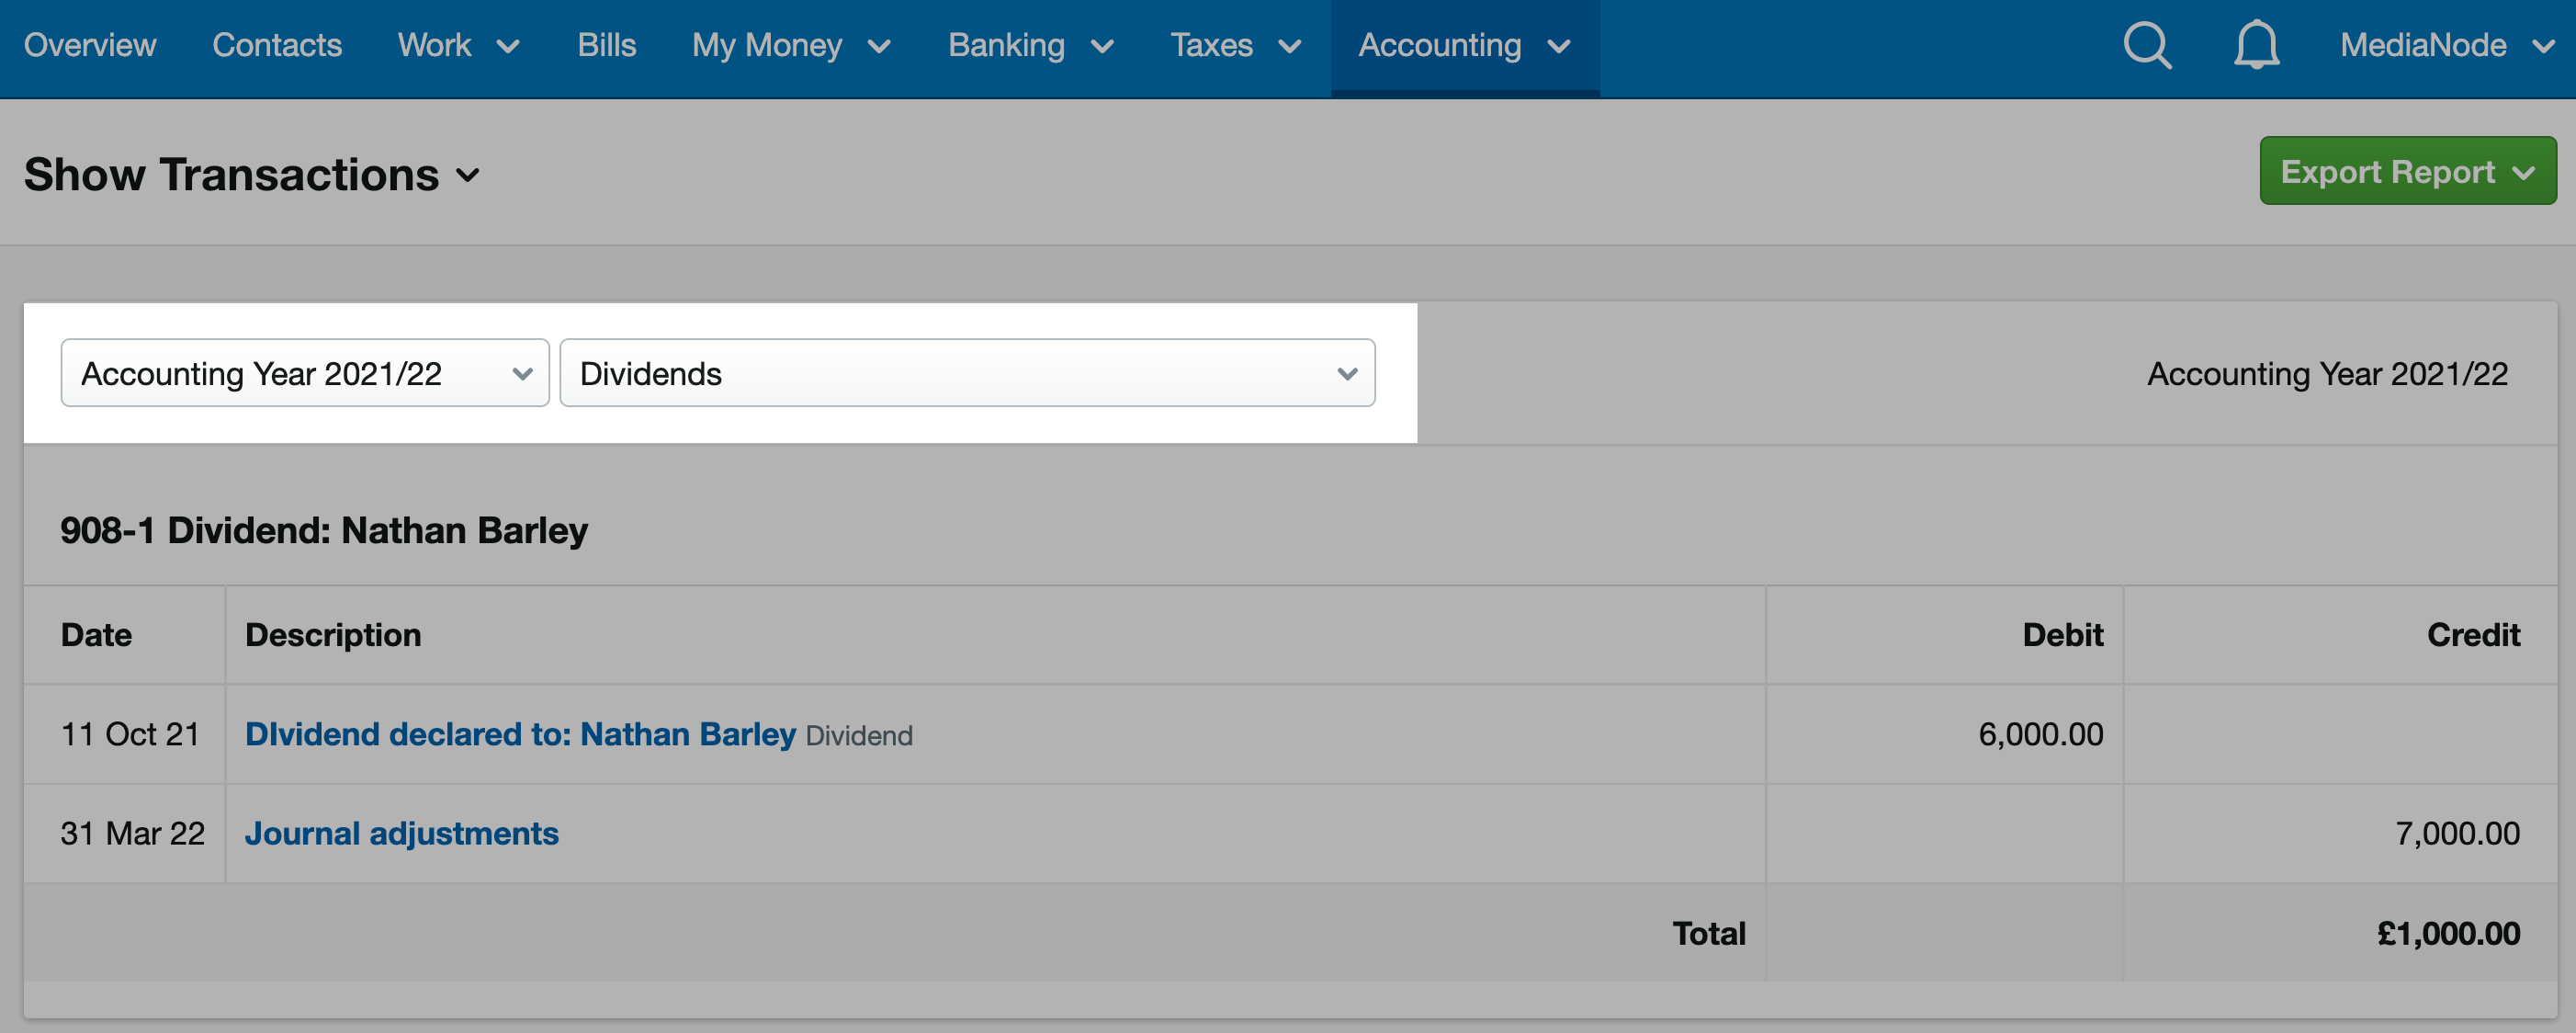This screenshot has width=2576, height=1033.
Task: Expand the Work menu
Action: click(458, 45)
